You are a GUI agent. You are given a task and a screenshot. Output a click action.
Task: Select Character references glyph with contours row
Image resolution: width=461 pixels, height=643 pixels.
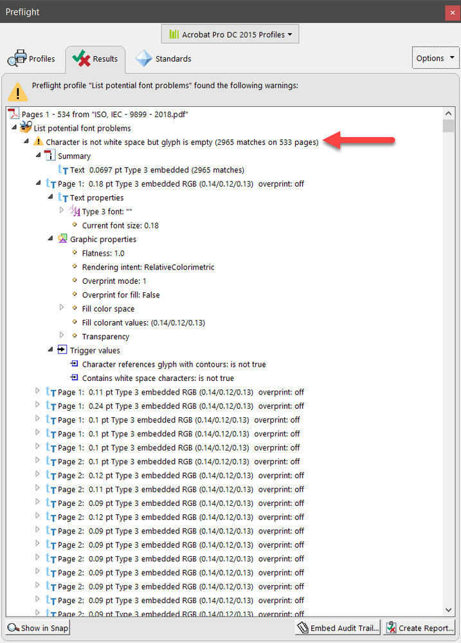point(174,364)
